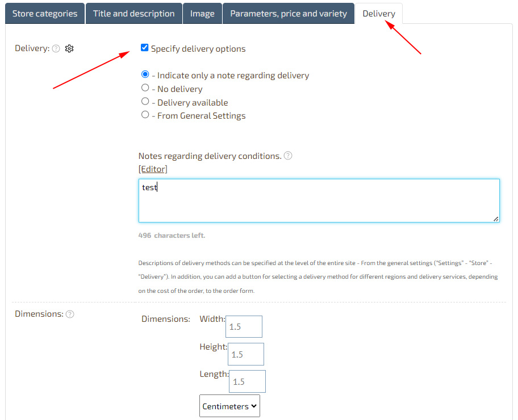Focus the Height input field

click(246, 354)
